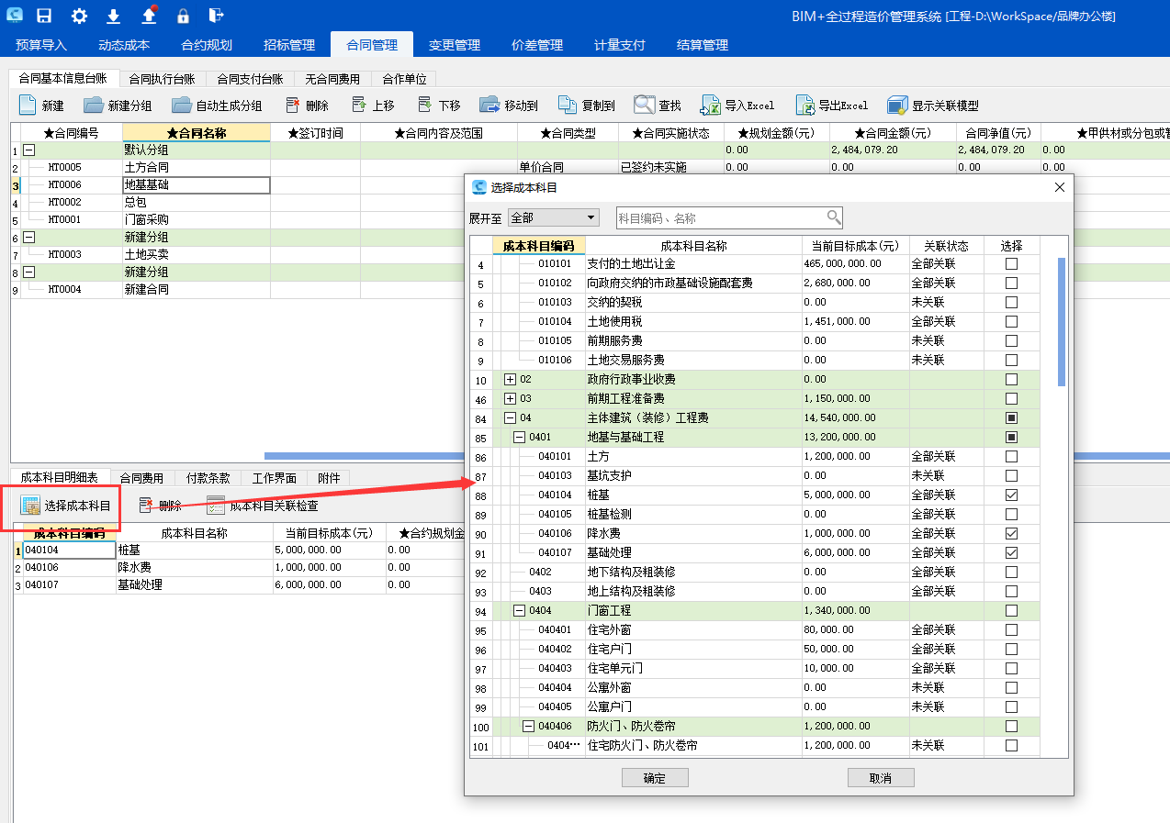Switch to the 动态成本 menu tab
Image resolution: width=1170 pixels, height=823 pixels.
pos(124,45)
